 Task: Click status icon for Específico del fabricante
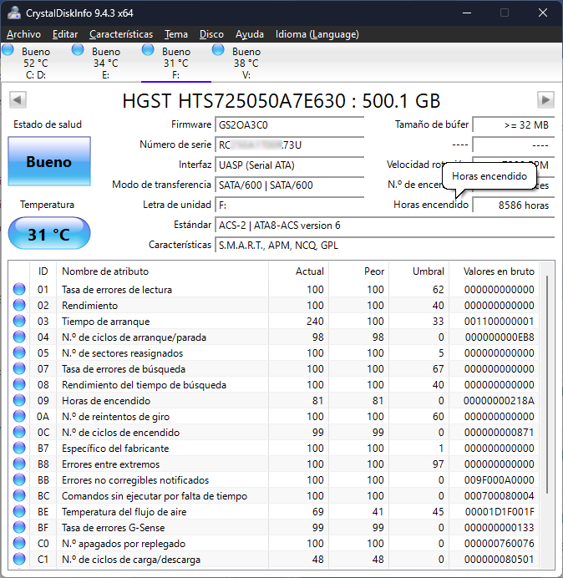point(19,448)
